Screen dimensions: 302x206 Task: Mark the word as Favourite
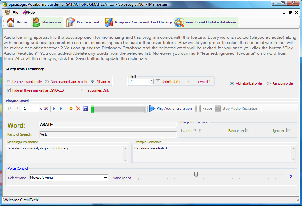click(x=248, y=130)
